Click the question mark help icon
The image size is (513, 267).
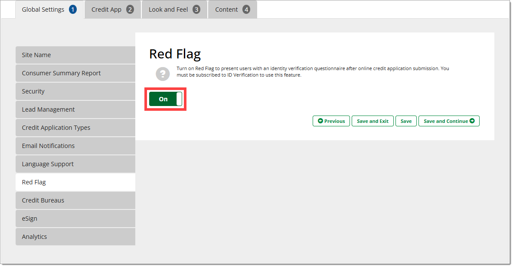point(163,74)
